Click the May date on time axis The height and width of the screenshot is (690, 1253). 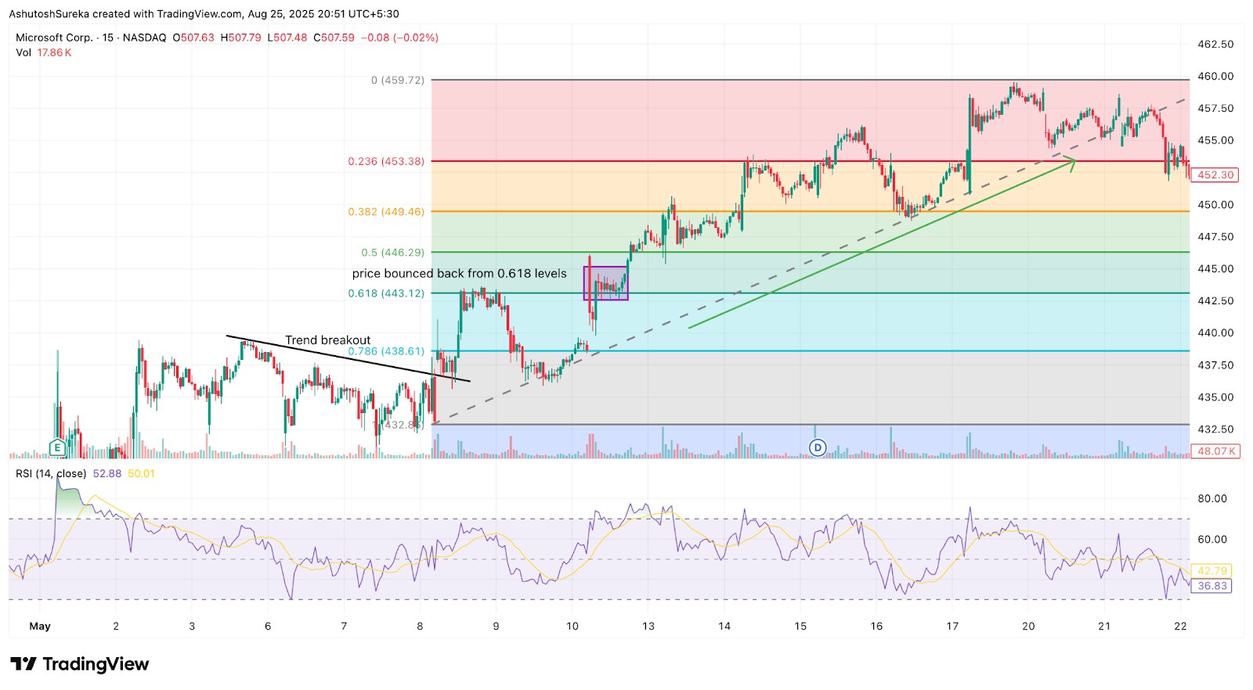point(40,626)
